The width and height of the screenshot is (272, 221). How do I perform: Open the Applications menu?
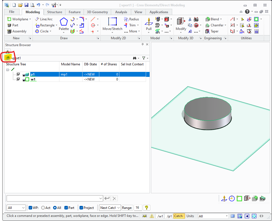tap(159, 12)
